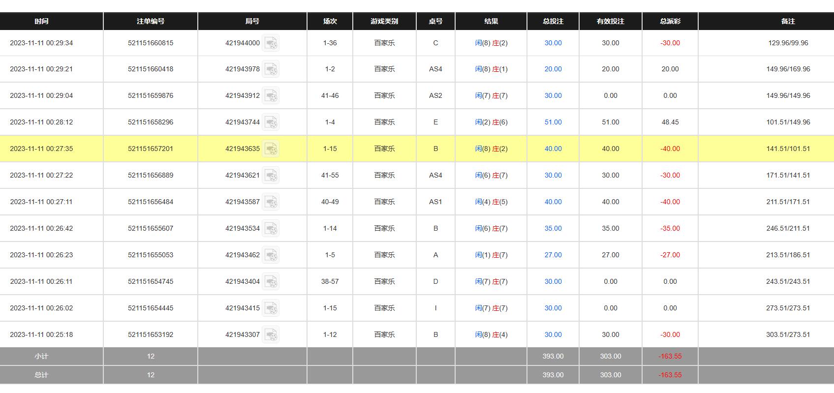Click the 时间 column header
Screen dimensions: 834x393
pos(41,21)
